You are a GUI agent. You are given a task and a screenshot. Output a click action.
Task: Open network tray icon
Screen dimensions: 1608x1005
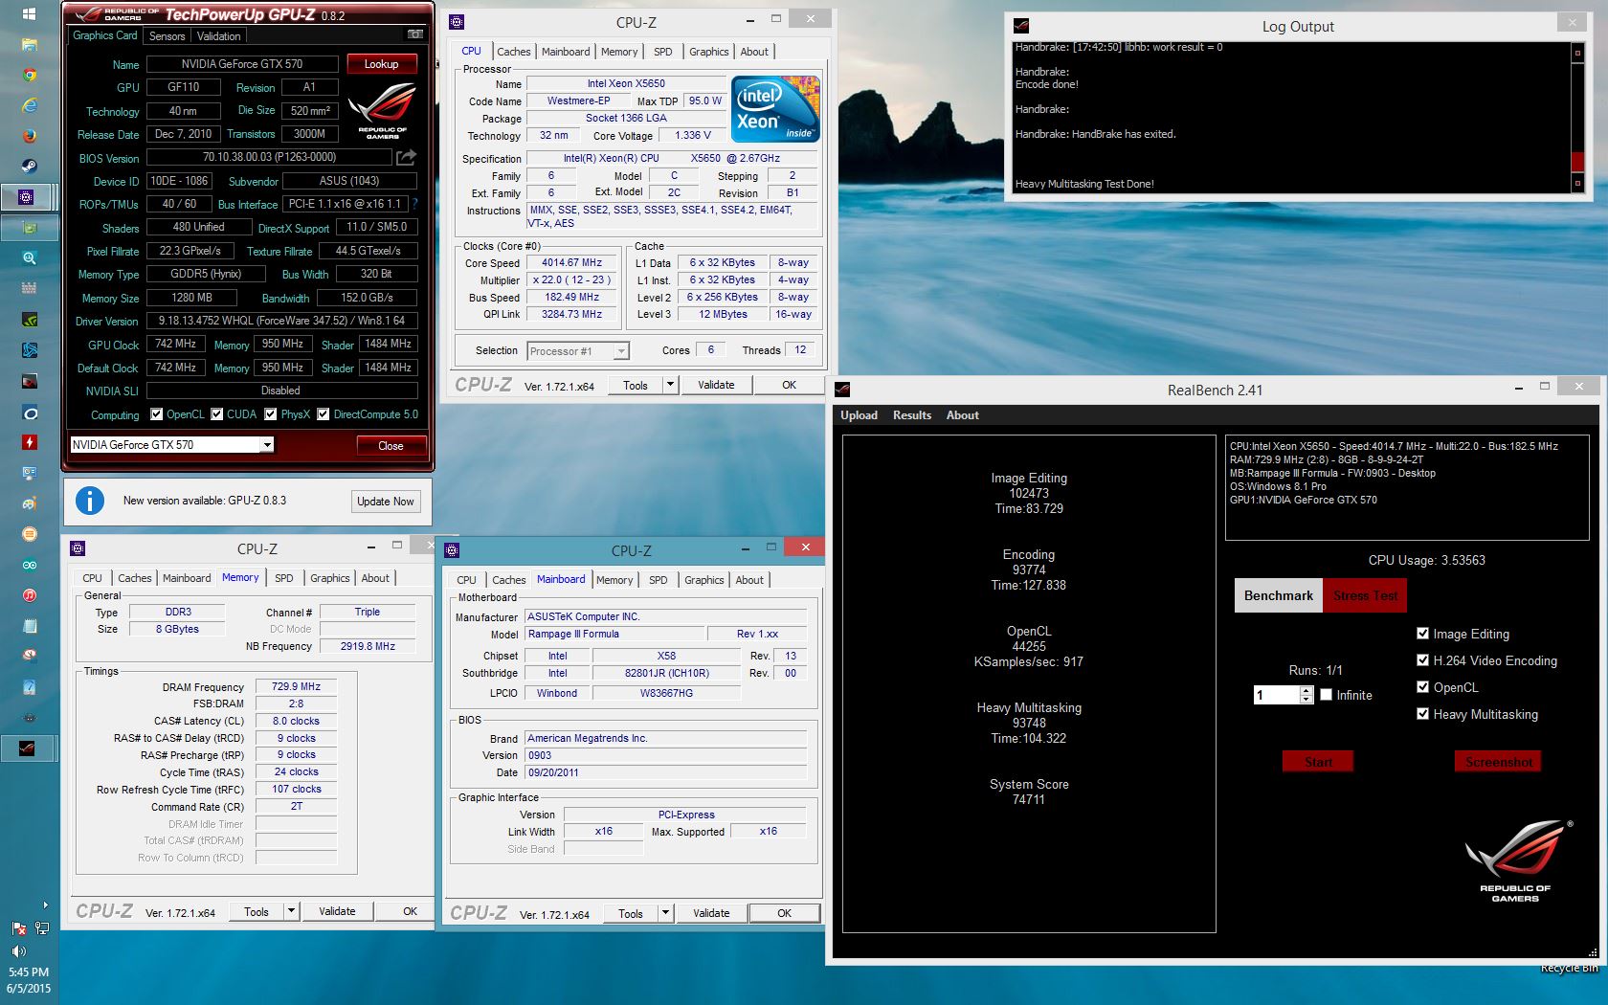pos(41,928)
